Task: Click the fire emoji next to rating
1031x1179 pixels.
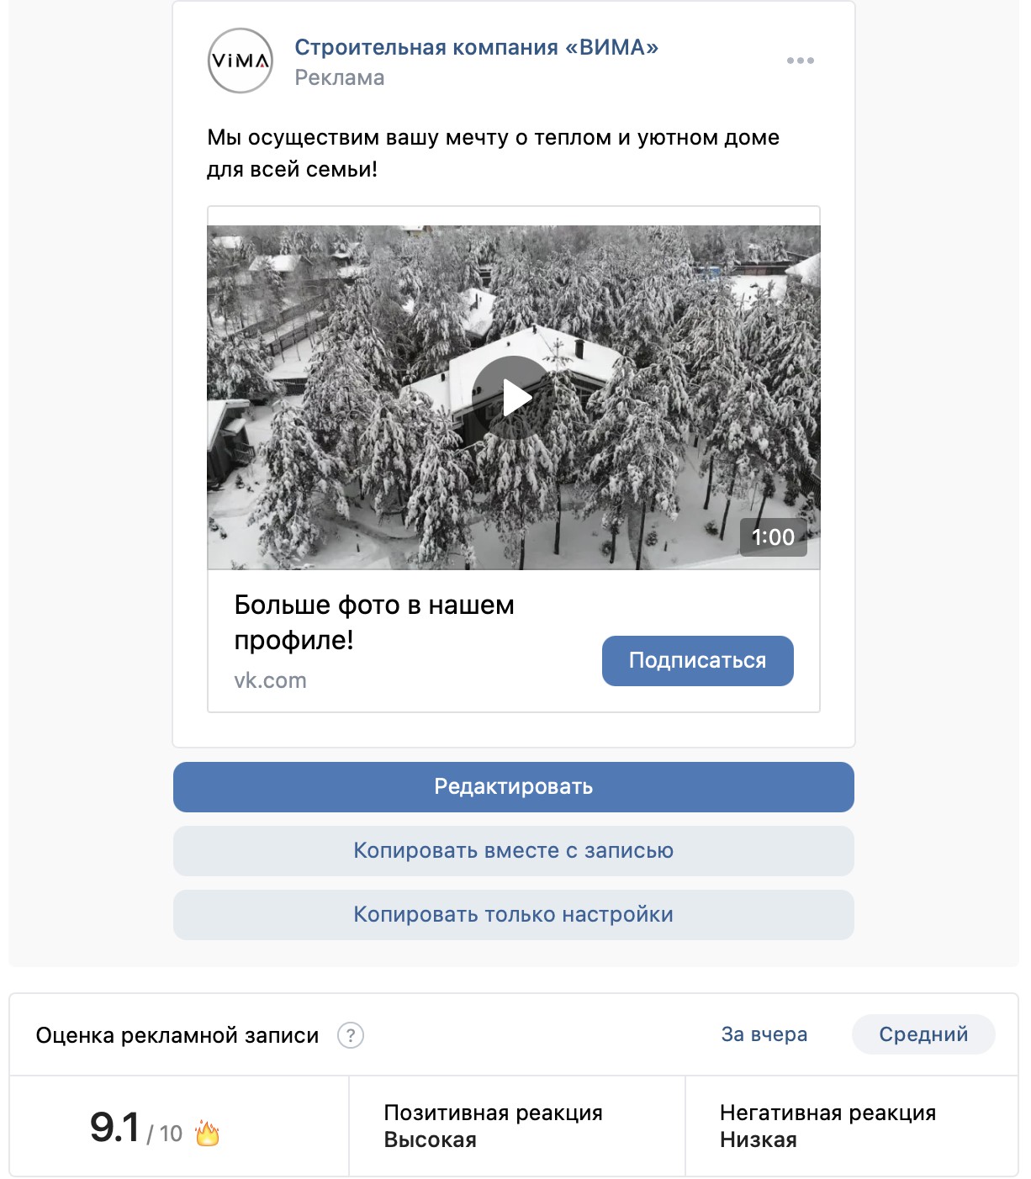Action: pos(207,1133)
